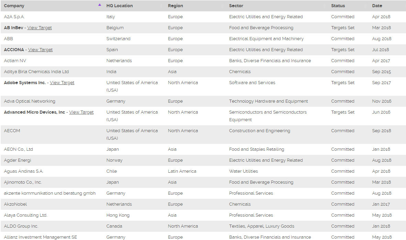Sort table by HQ Location column

point(119,6)
